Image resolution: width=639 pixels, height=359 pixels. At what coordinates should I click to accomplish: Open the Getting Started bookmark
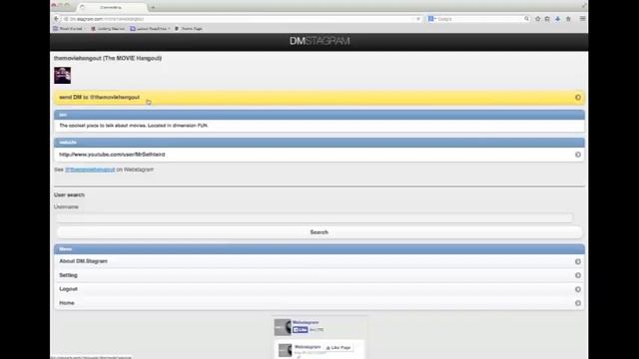pyautogui.click(x=108, y=29)
